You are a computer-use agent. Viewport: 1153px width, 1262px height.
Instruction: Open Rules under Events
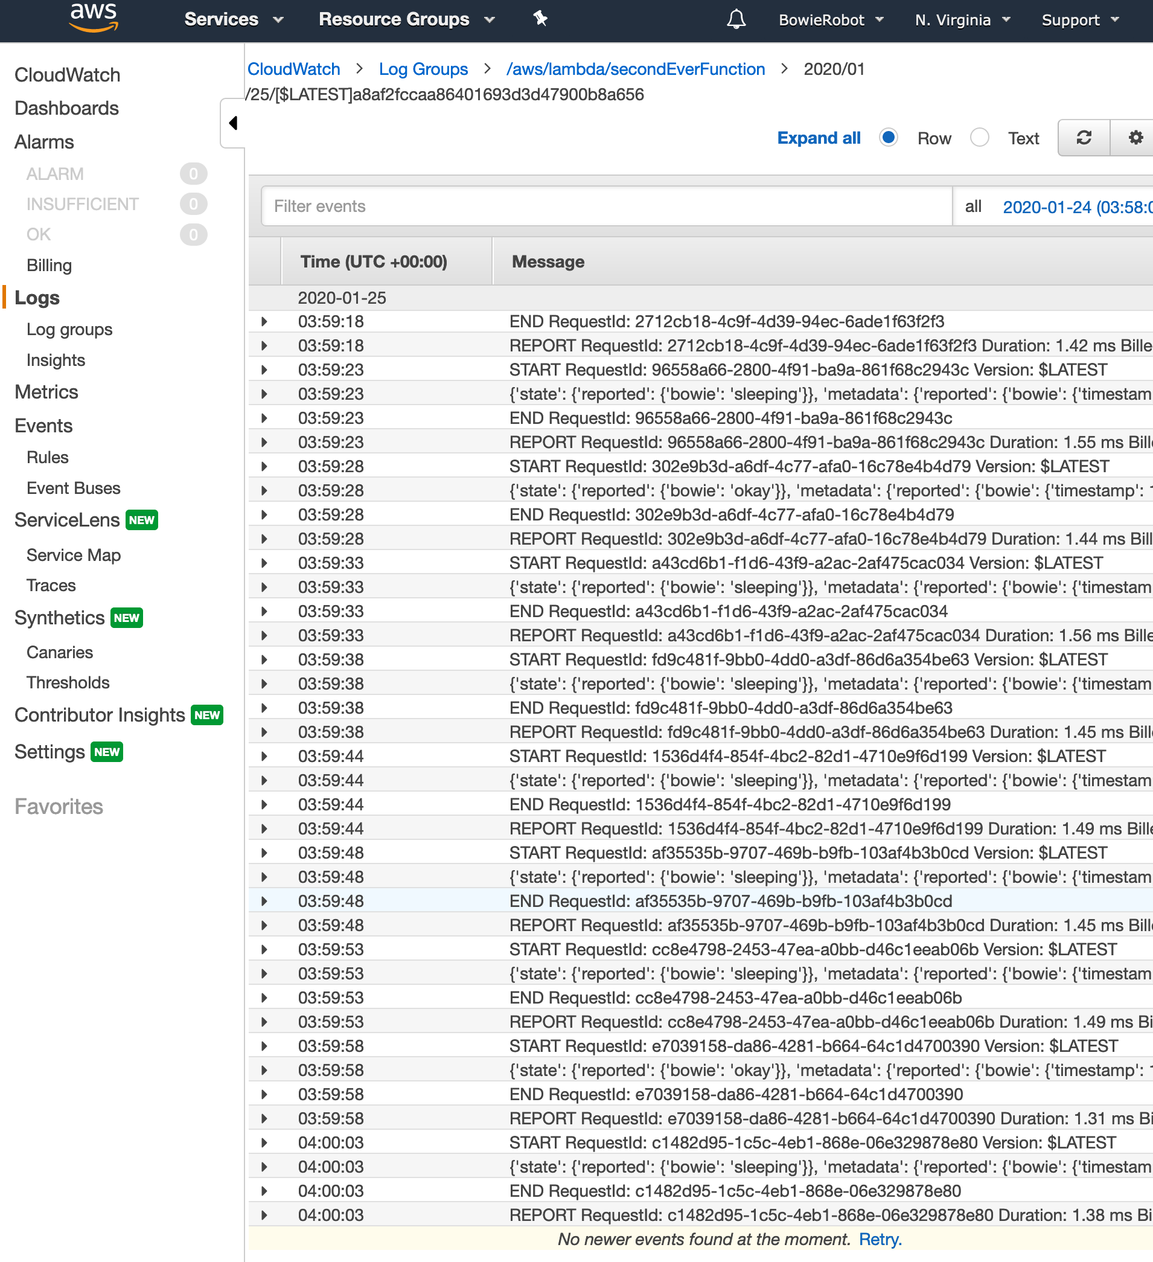click(x=47, y=457)
